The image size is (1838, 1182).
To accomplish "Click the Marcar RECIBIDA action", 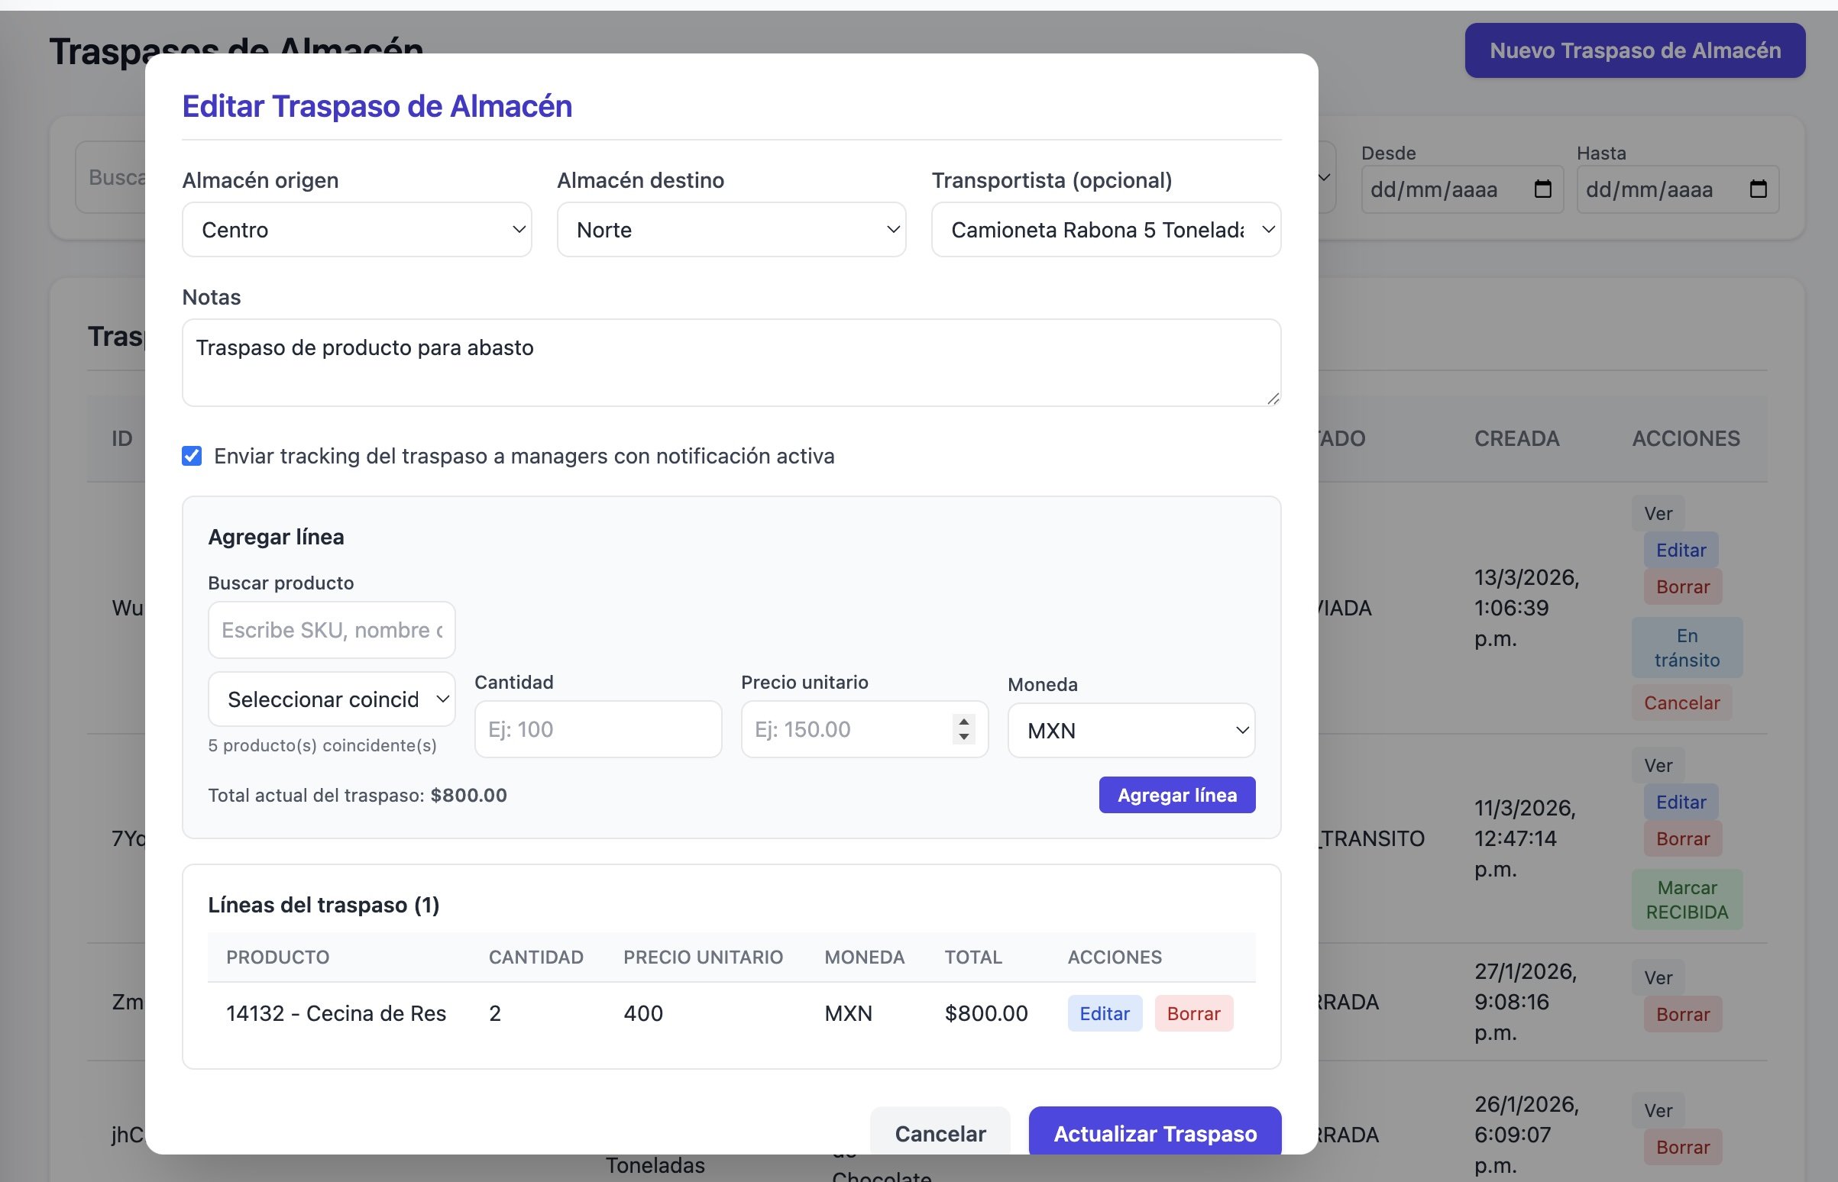I will tap(1687, 899).
